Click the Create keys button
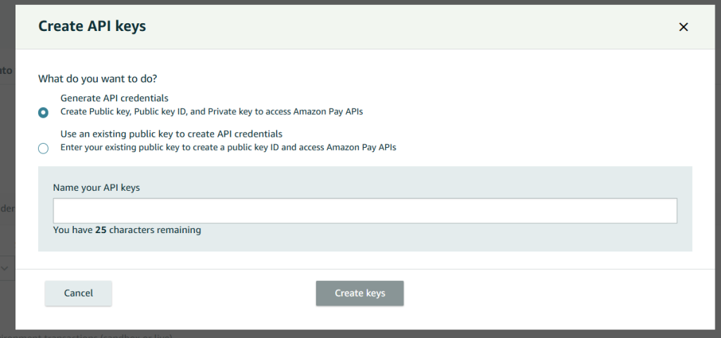 [x=360, y=293]
